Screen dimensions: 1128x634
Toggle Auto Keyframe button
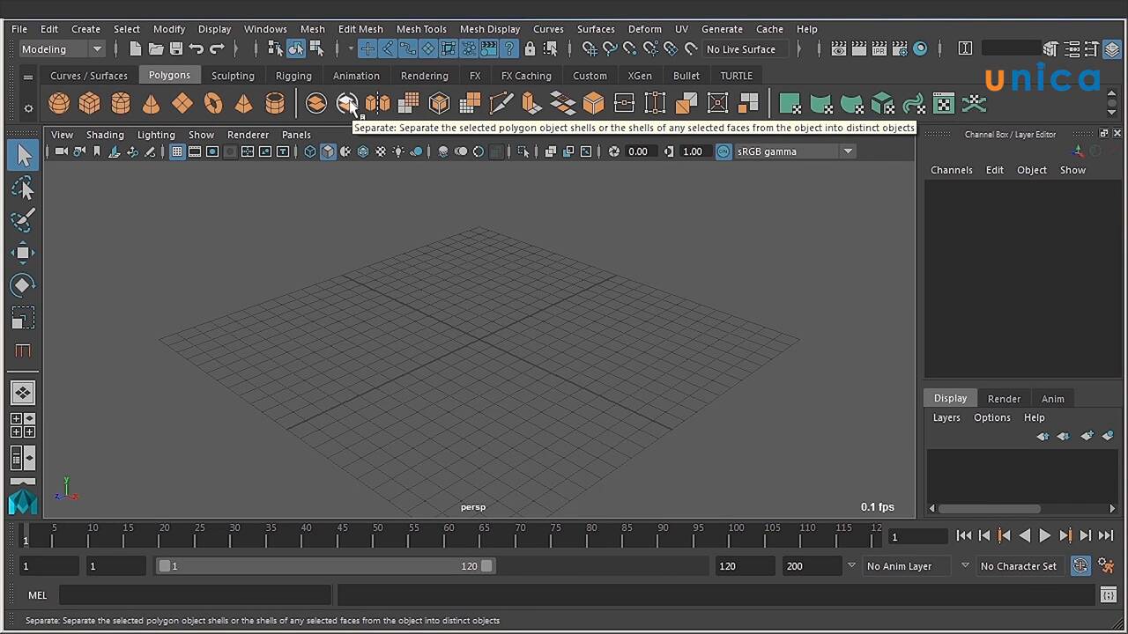[x=1080, y=566]
